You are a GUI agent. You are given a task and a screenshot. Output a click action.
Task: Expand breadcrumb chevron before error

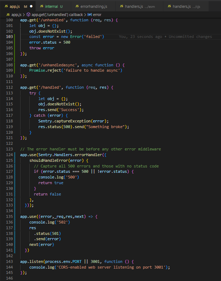[85, 15]
